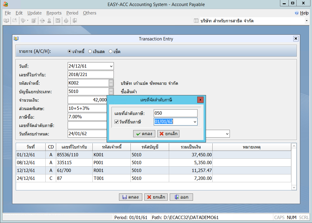This screenshot has width=312, height=223.
Task: Select the เช็ค radio option
Action: pos(111,52)
